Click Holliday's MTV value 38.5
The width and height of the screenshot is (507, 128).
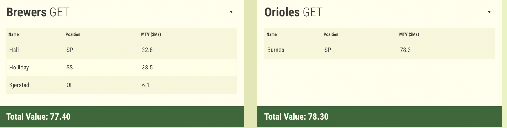point(147,68)
